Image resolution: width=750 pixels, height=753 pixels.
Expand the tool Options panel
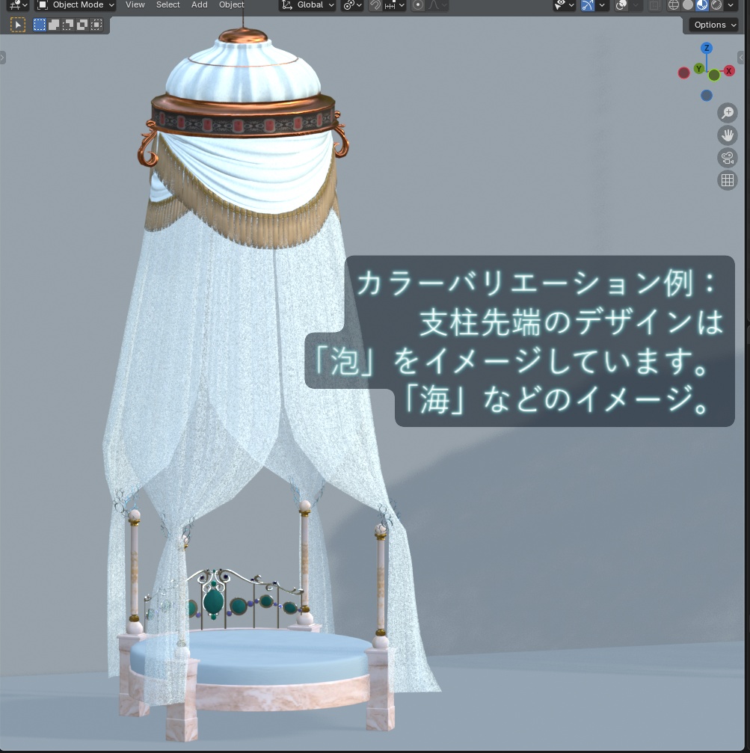coord(713,25)
